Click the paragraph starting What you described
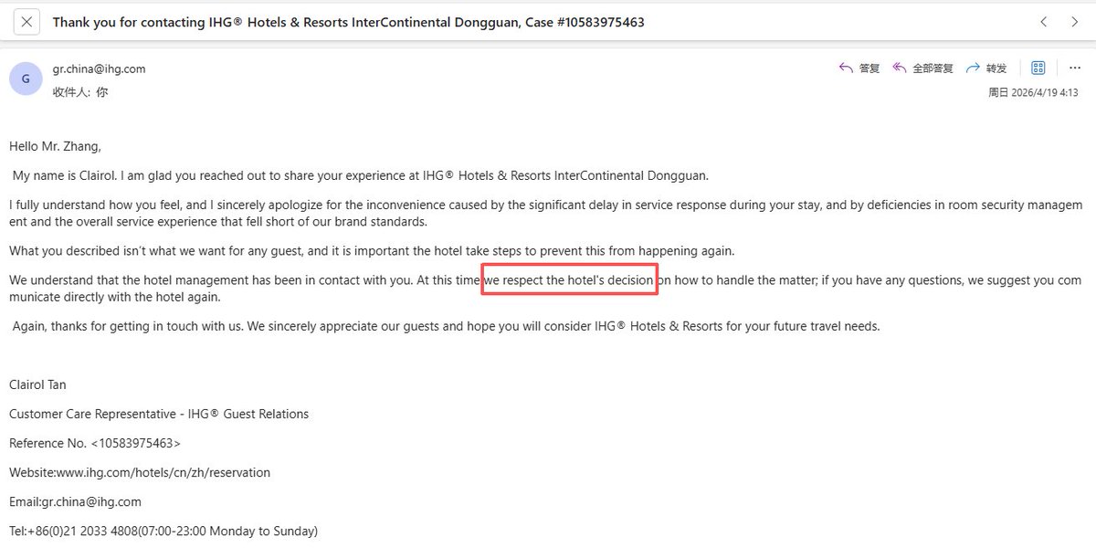Screen dimensions: 1096x558 372,251
